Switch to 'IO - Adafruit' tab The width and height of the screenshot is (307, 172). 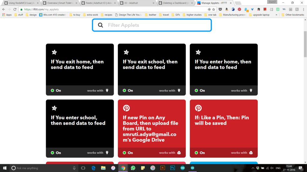137,3
